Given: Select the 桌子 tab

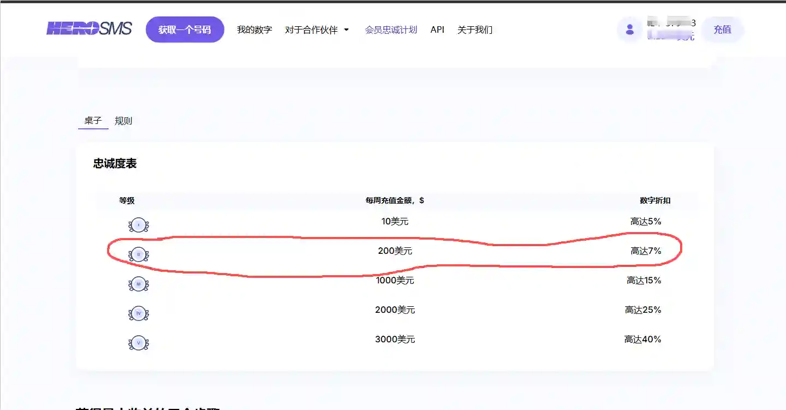Looking at the screenshot, I should click(93, 121).
